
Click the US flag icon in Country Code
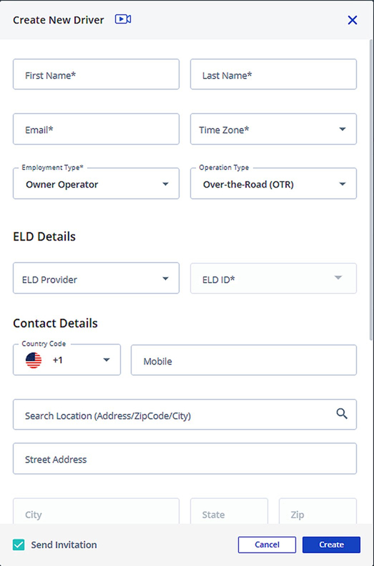tap(34, 360)
